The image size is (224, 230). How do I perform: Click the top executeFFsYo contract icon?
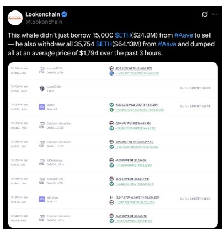42,71
